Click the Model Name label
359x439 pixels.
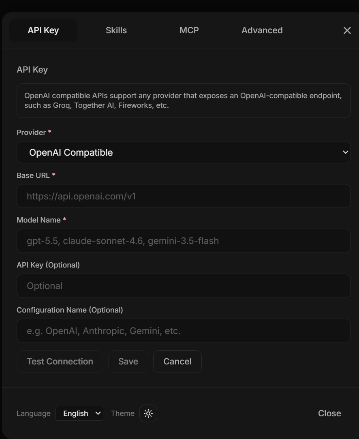coord(38,220)
